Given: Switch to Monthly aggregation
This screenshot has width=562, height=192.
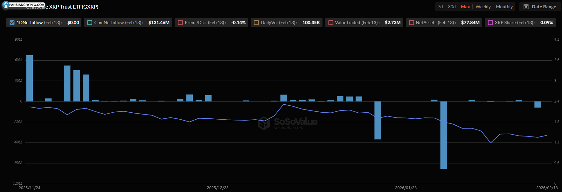Looking at the screenshot, I should click(504, 7).
